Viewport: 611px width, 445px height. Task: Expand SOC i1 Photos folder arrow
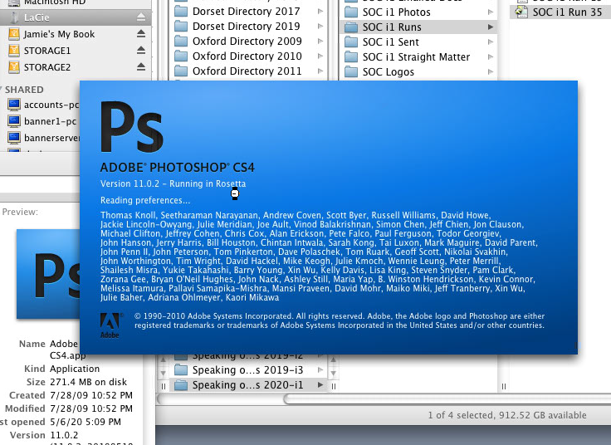491,12
